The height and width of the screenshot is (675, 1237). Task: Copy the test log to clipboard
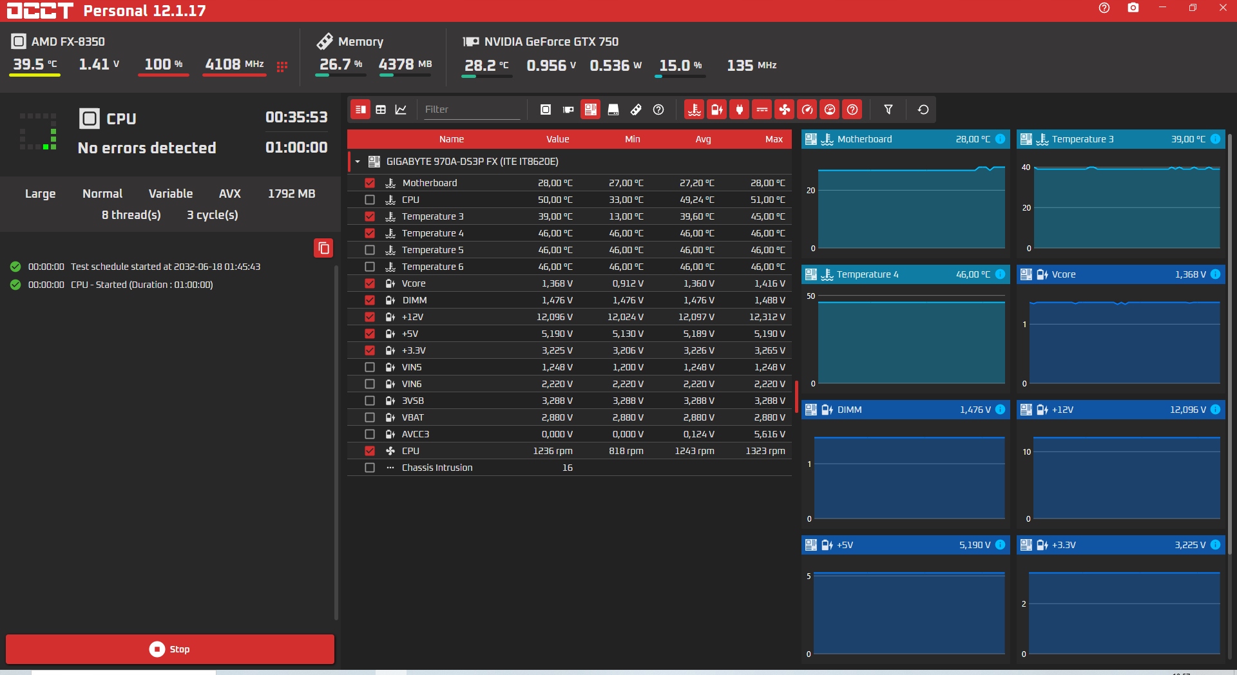point(323,248)
